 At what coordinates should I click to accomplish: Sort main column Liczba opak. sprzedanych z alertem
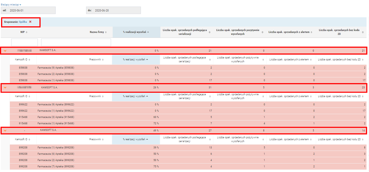coord(291,32)
